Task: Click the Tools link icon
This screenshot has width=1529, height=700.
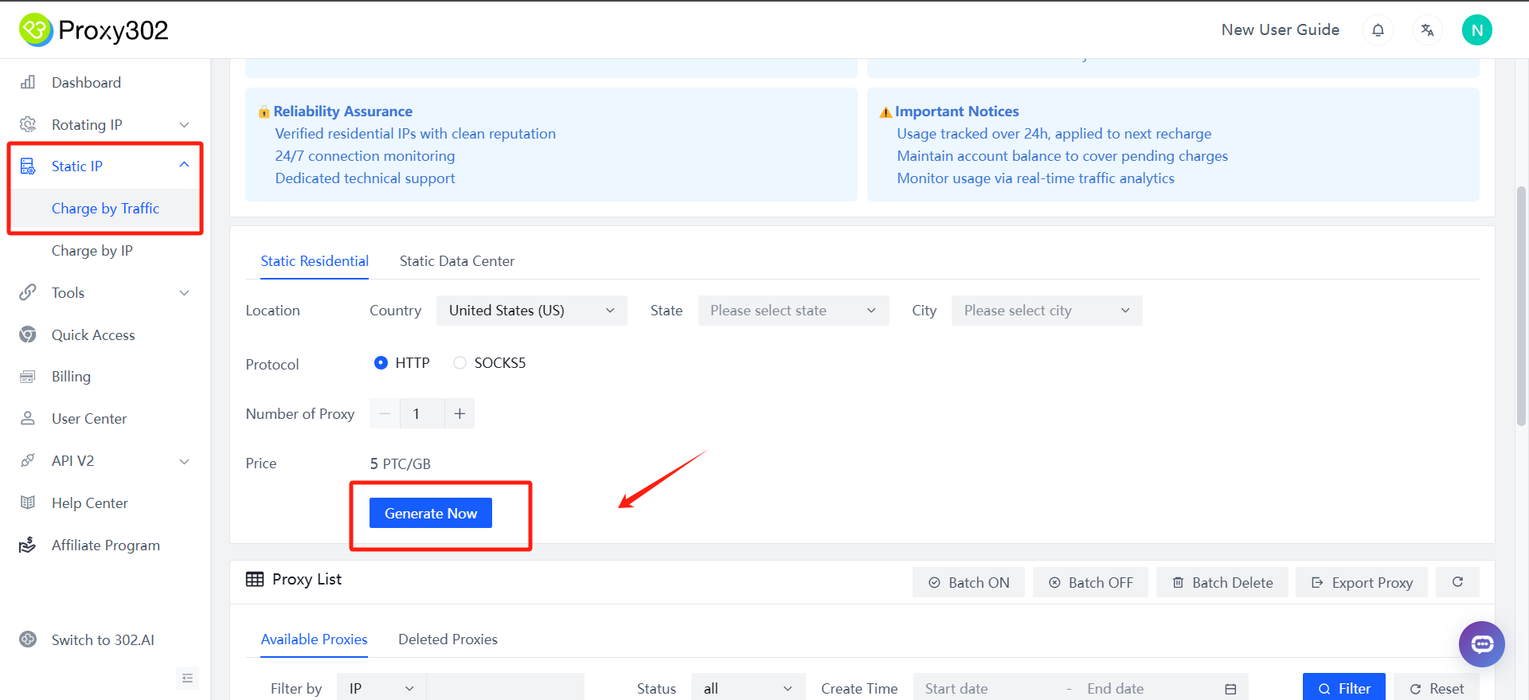Action: (28, 292)
